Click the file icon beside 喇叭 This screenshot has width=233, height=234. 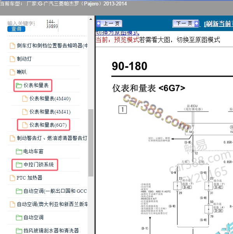[x=12, y=72]
